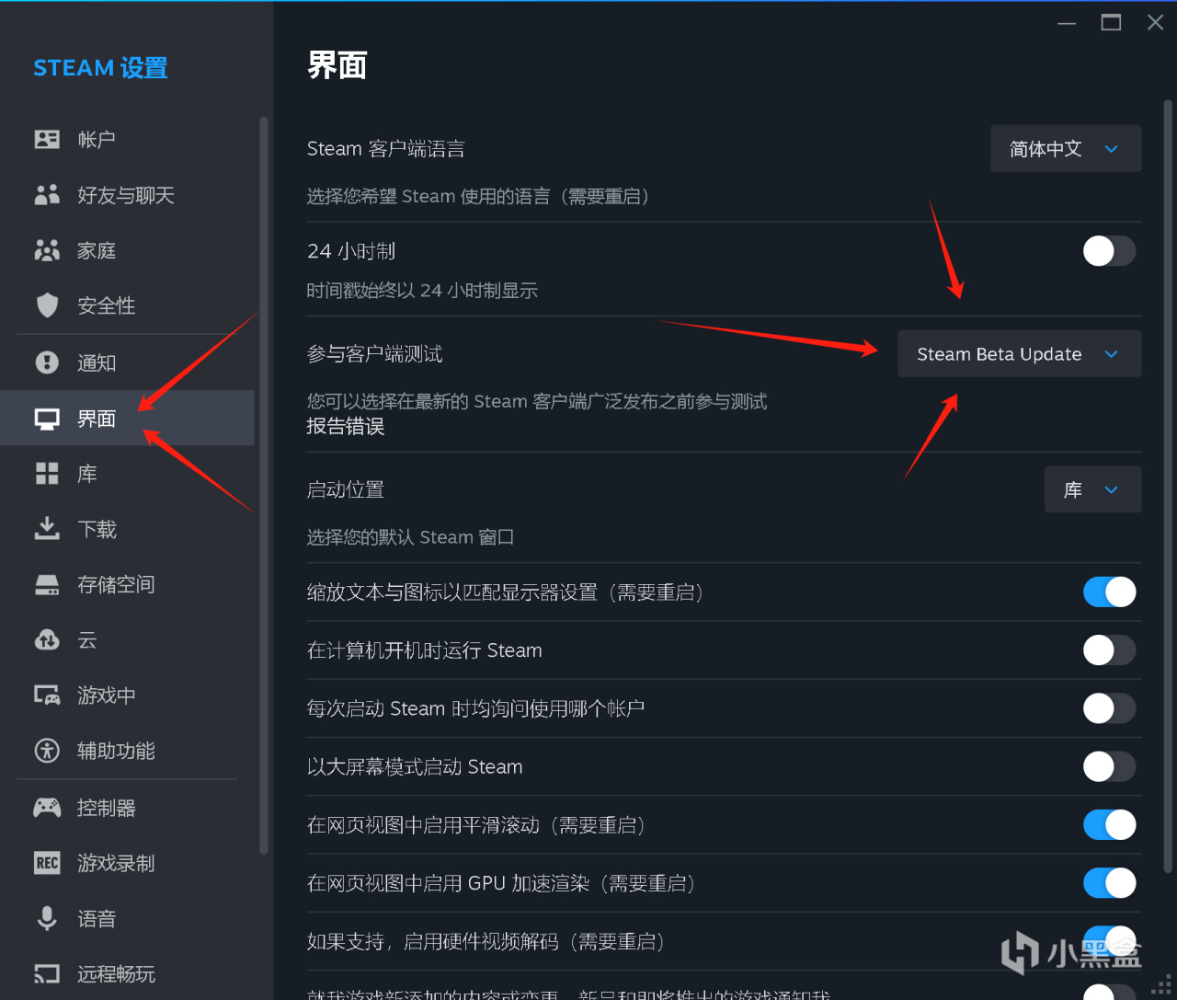Click the 启动位置 label
The image size is (1177, 1000).
click(346, 489)
